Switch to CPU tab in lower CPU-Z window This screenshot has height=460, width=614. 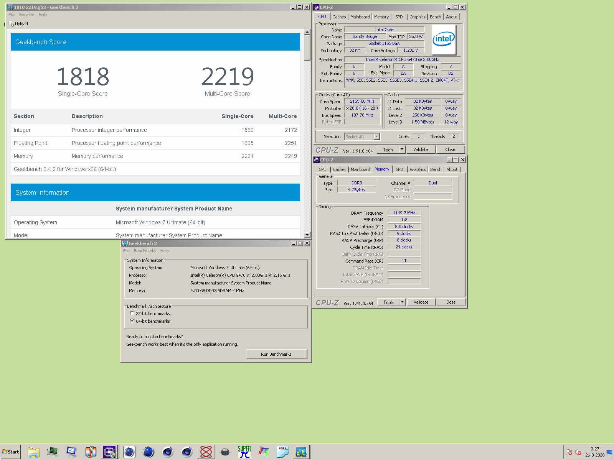[323, 169]
